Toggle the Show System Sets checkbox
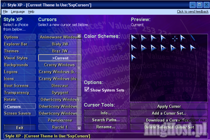Viewport: 210px width, 140px height. 87,89
